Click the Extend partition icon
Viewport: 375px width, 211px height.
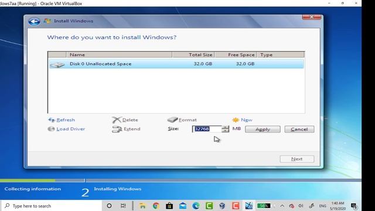(x=117, y=130)
